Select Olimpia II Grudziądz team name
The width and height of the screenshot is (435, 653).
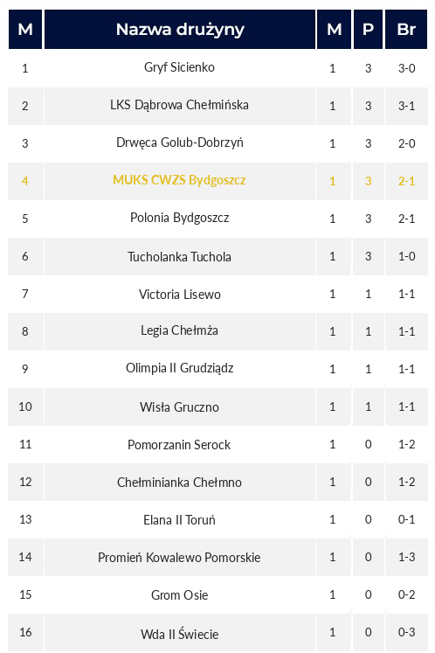179,368
